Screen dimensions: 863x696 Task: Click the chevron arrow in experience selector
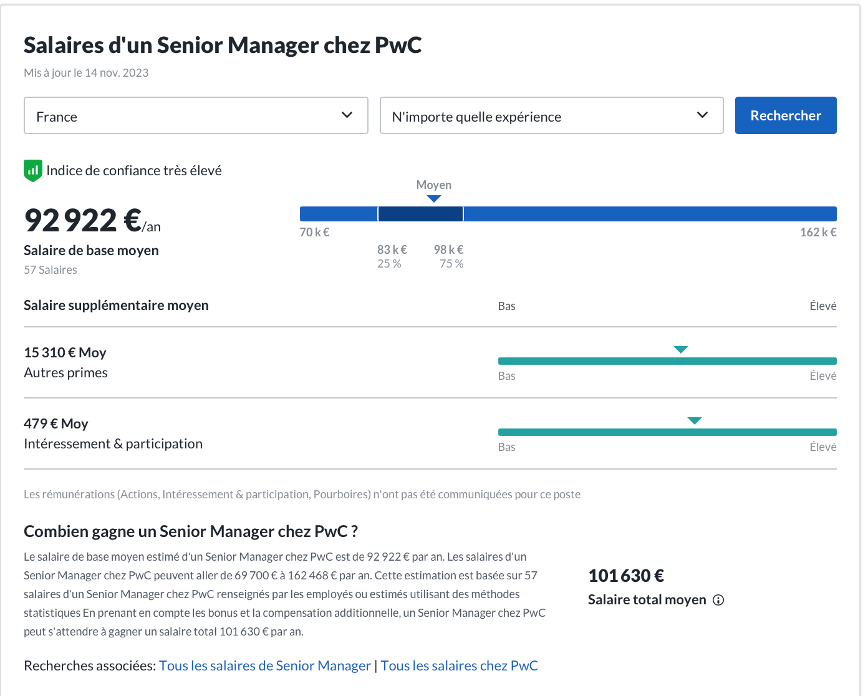(703, 115)
